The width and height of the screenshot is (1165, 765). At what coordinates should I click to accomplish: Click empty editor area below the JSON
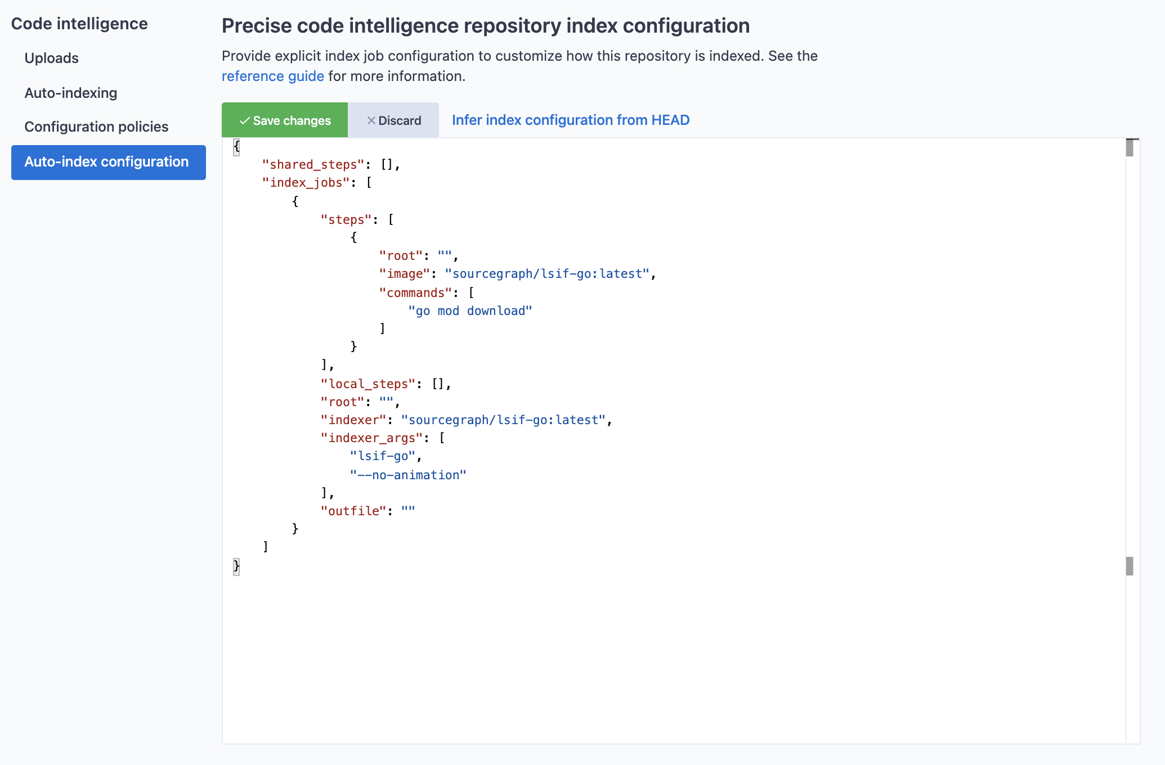pos(674,658)
